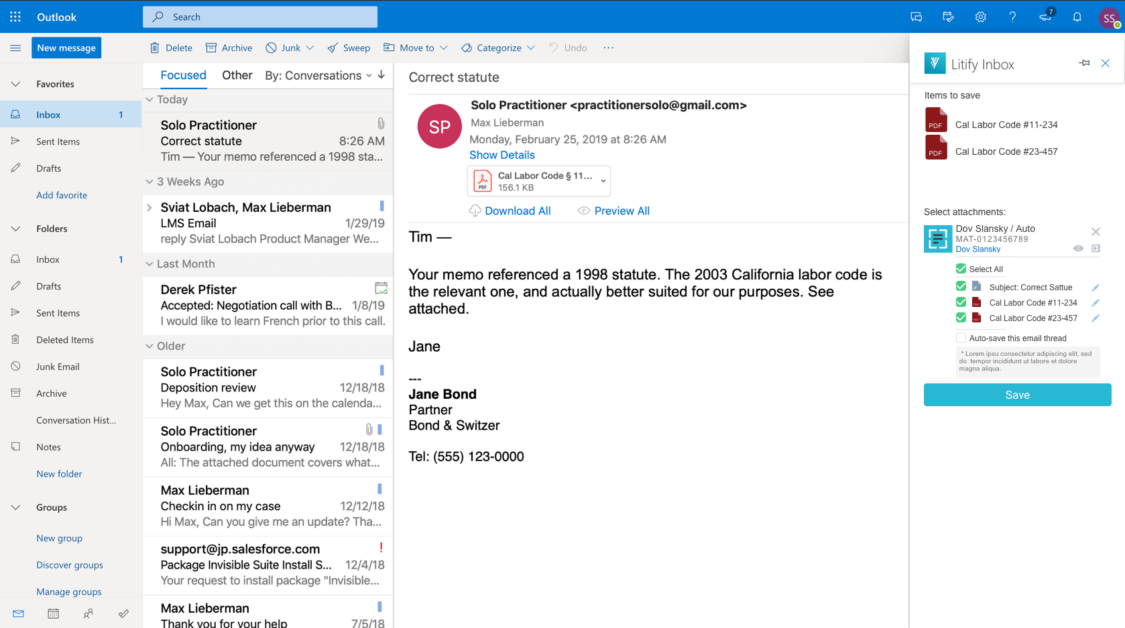Open By: Conversations filter dropdown
Screen dimensions: 1125x628
point(318,75)
